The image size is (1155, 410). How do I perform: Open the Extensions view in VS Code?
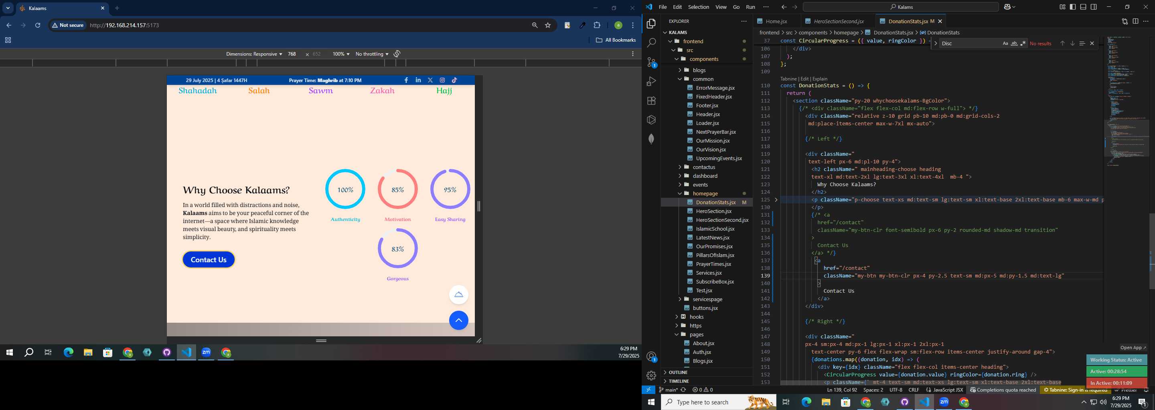tap(651, 101)
